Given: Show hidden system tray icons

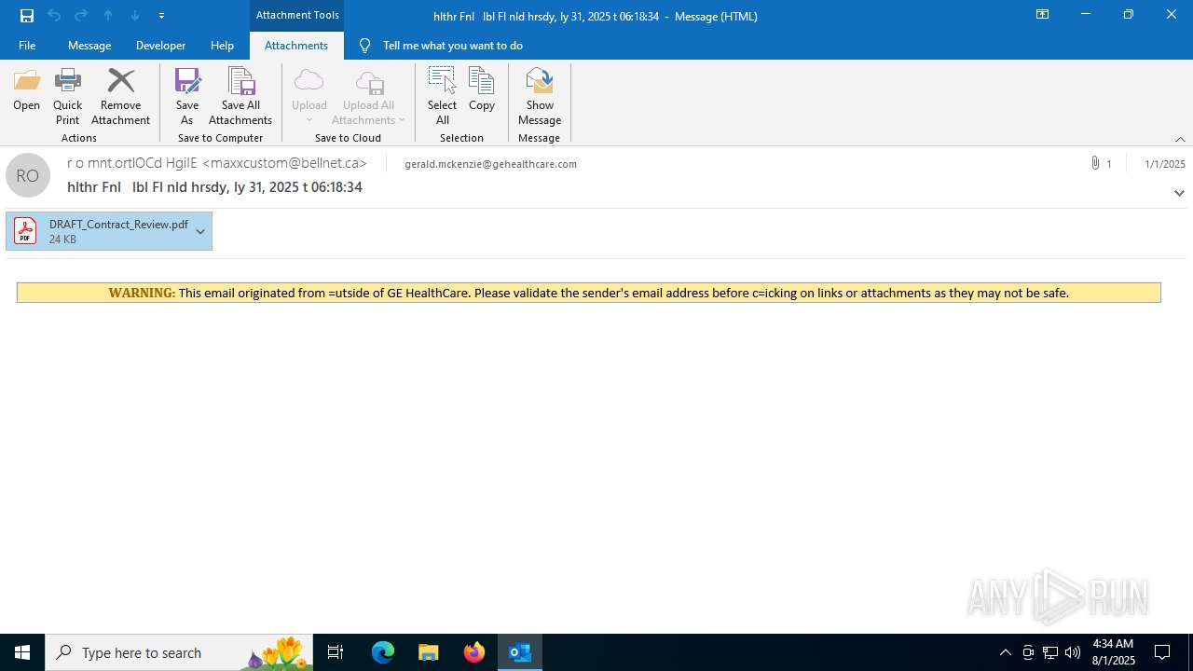Looking at the screenshot, I should click(1005, 652).
